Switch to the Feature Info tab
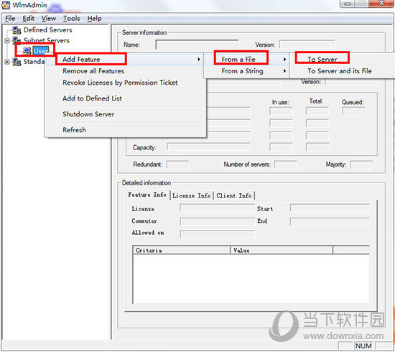The image size is (395, 352). point(147,195)
